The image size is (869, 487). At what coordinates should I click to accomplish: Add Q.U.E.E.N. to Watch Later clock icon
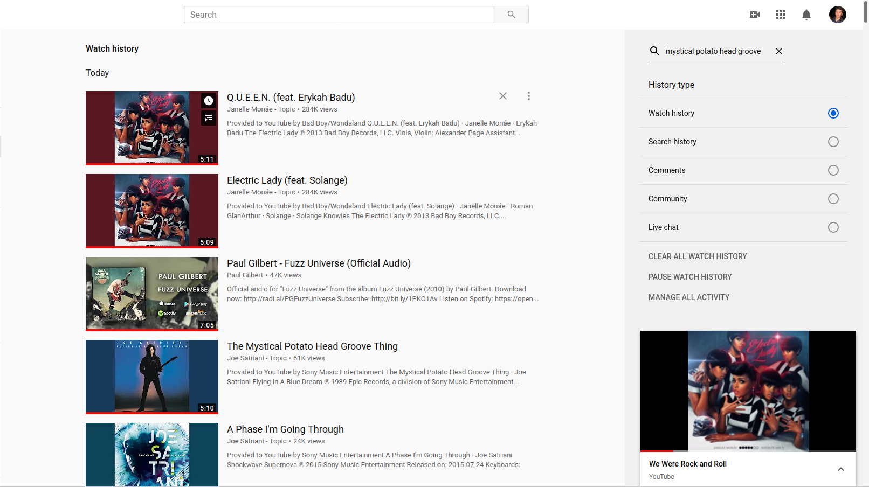(x=209, y=101)
